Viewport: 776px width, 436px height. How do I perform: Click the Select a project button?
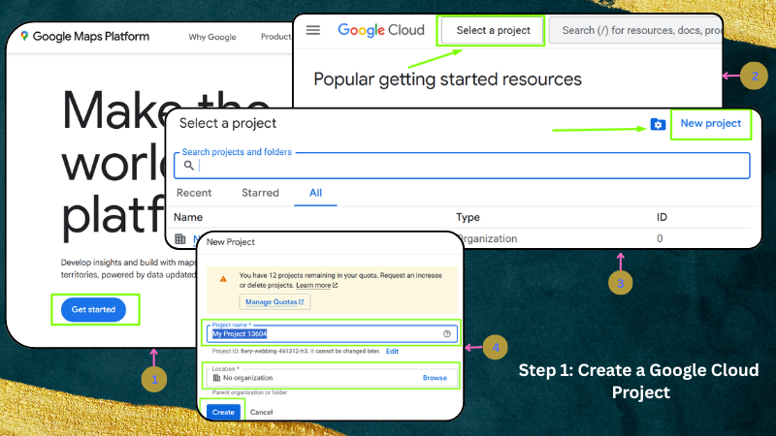pos(493,31)
